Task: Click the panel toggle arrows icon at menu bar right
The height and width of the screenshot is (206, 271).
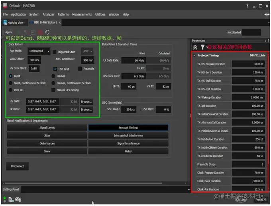Action: (267, 14)
